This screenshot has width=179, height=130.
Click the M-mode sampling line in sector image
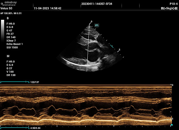[88, 47]
